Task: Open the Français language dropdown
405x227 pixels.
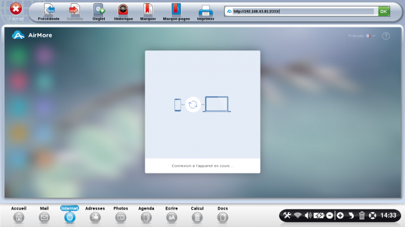Action: pos(361,36)
